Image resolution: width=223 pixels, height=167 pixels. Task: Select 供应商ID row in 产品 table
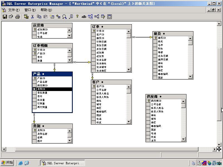click(52, 85)
